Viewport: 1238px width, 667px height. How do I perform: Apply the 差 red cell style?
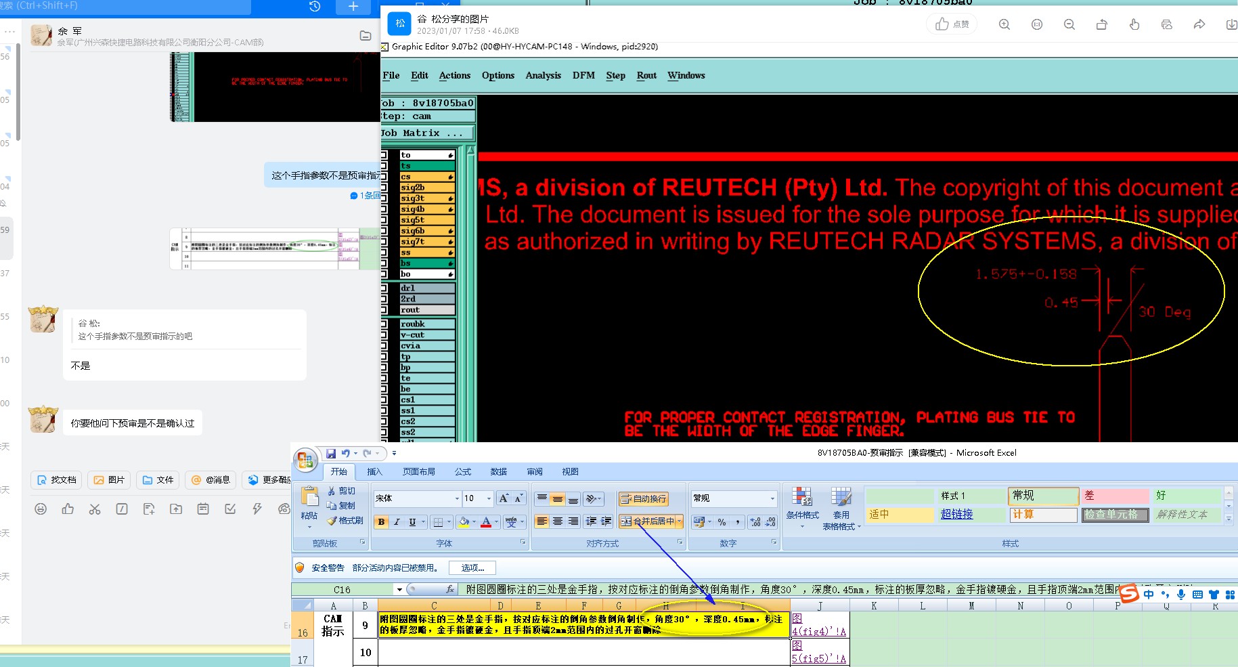(x=1113, y=496)
